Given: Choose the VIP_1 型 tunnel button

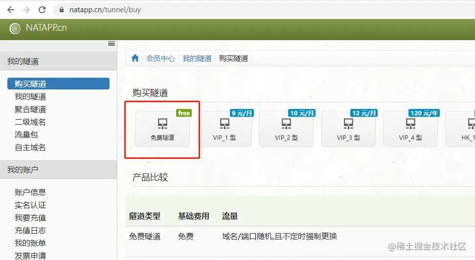Looking at the screenshot, I should (225, 129).
